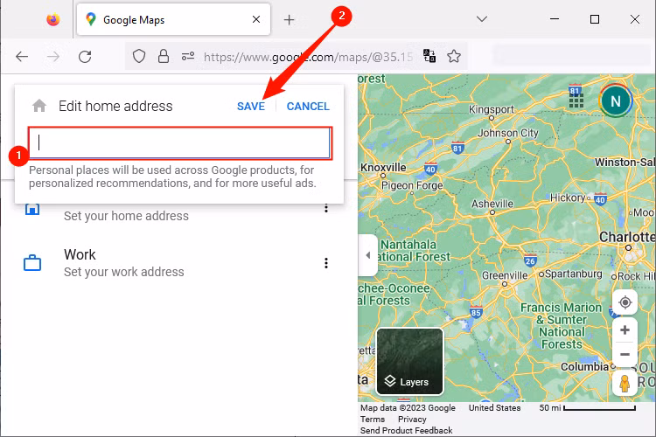656x437 pixels.
Task: Click the home address input field
Action: click(180, 143)
